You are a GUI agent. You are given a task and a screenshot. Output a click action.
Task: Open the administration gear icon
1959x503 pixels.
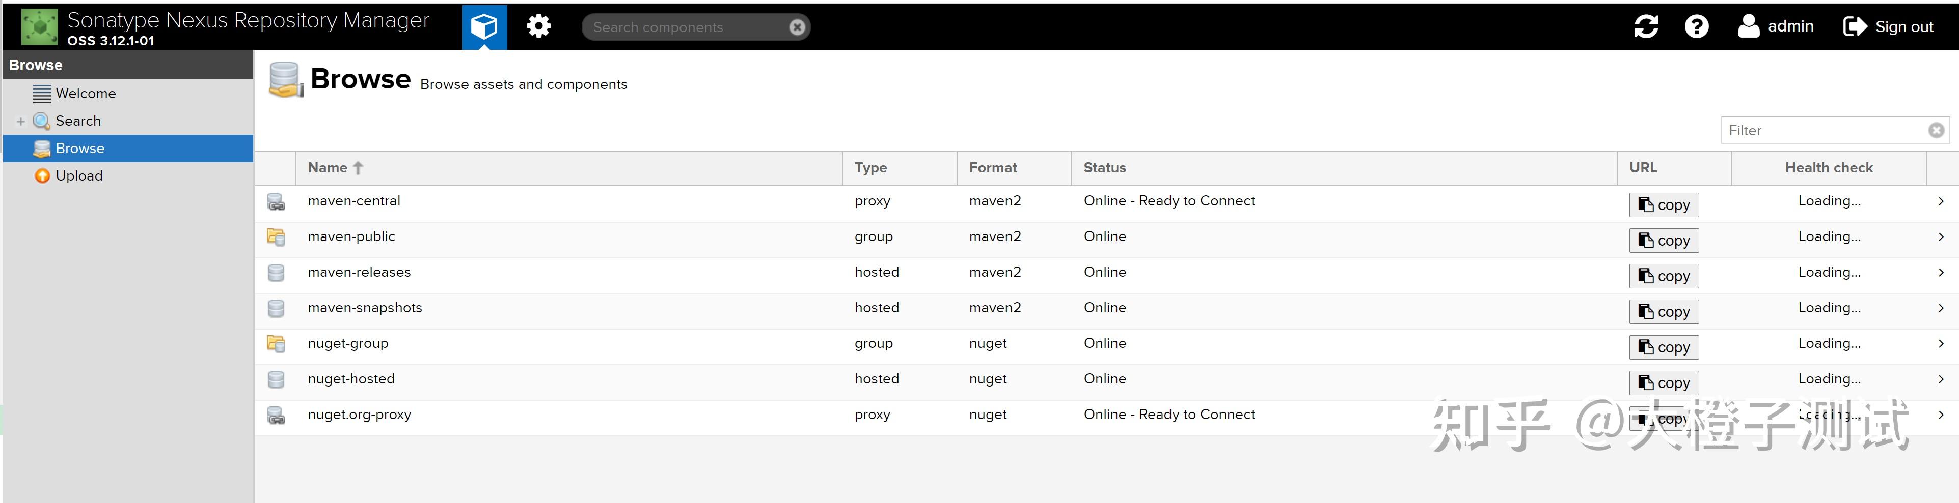[538, 26]
